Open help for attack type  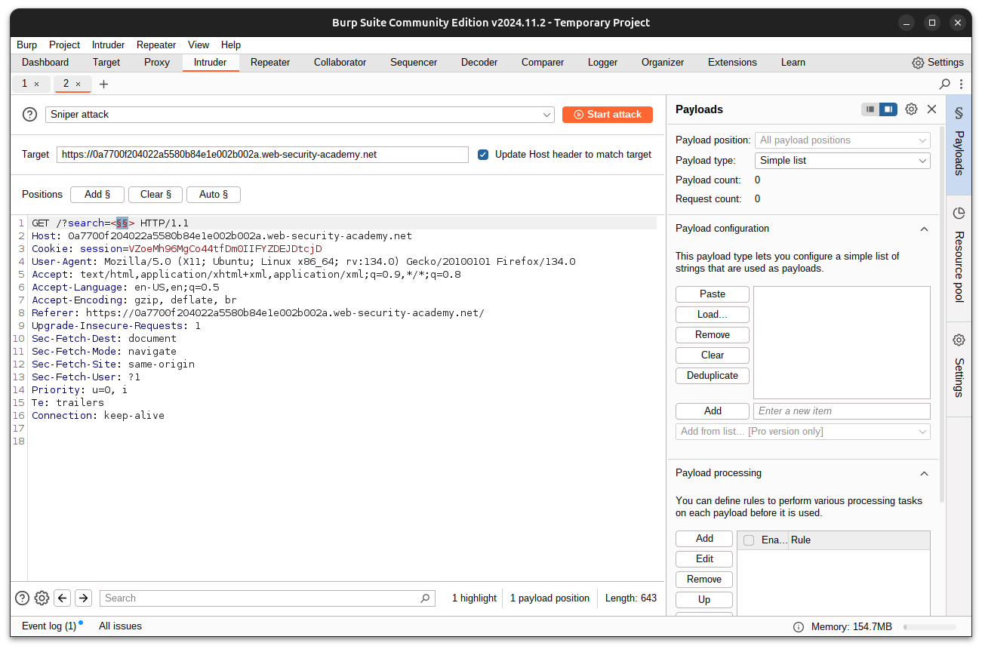(x=29, y=115)
